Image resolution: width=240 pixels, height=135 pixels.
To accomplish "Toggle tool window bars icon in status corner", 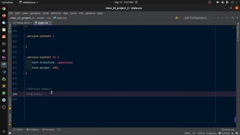I will coord(10,133).
